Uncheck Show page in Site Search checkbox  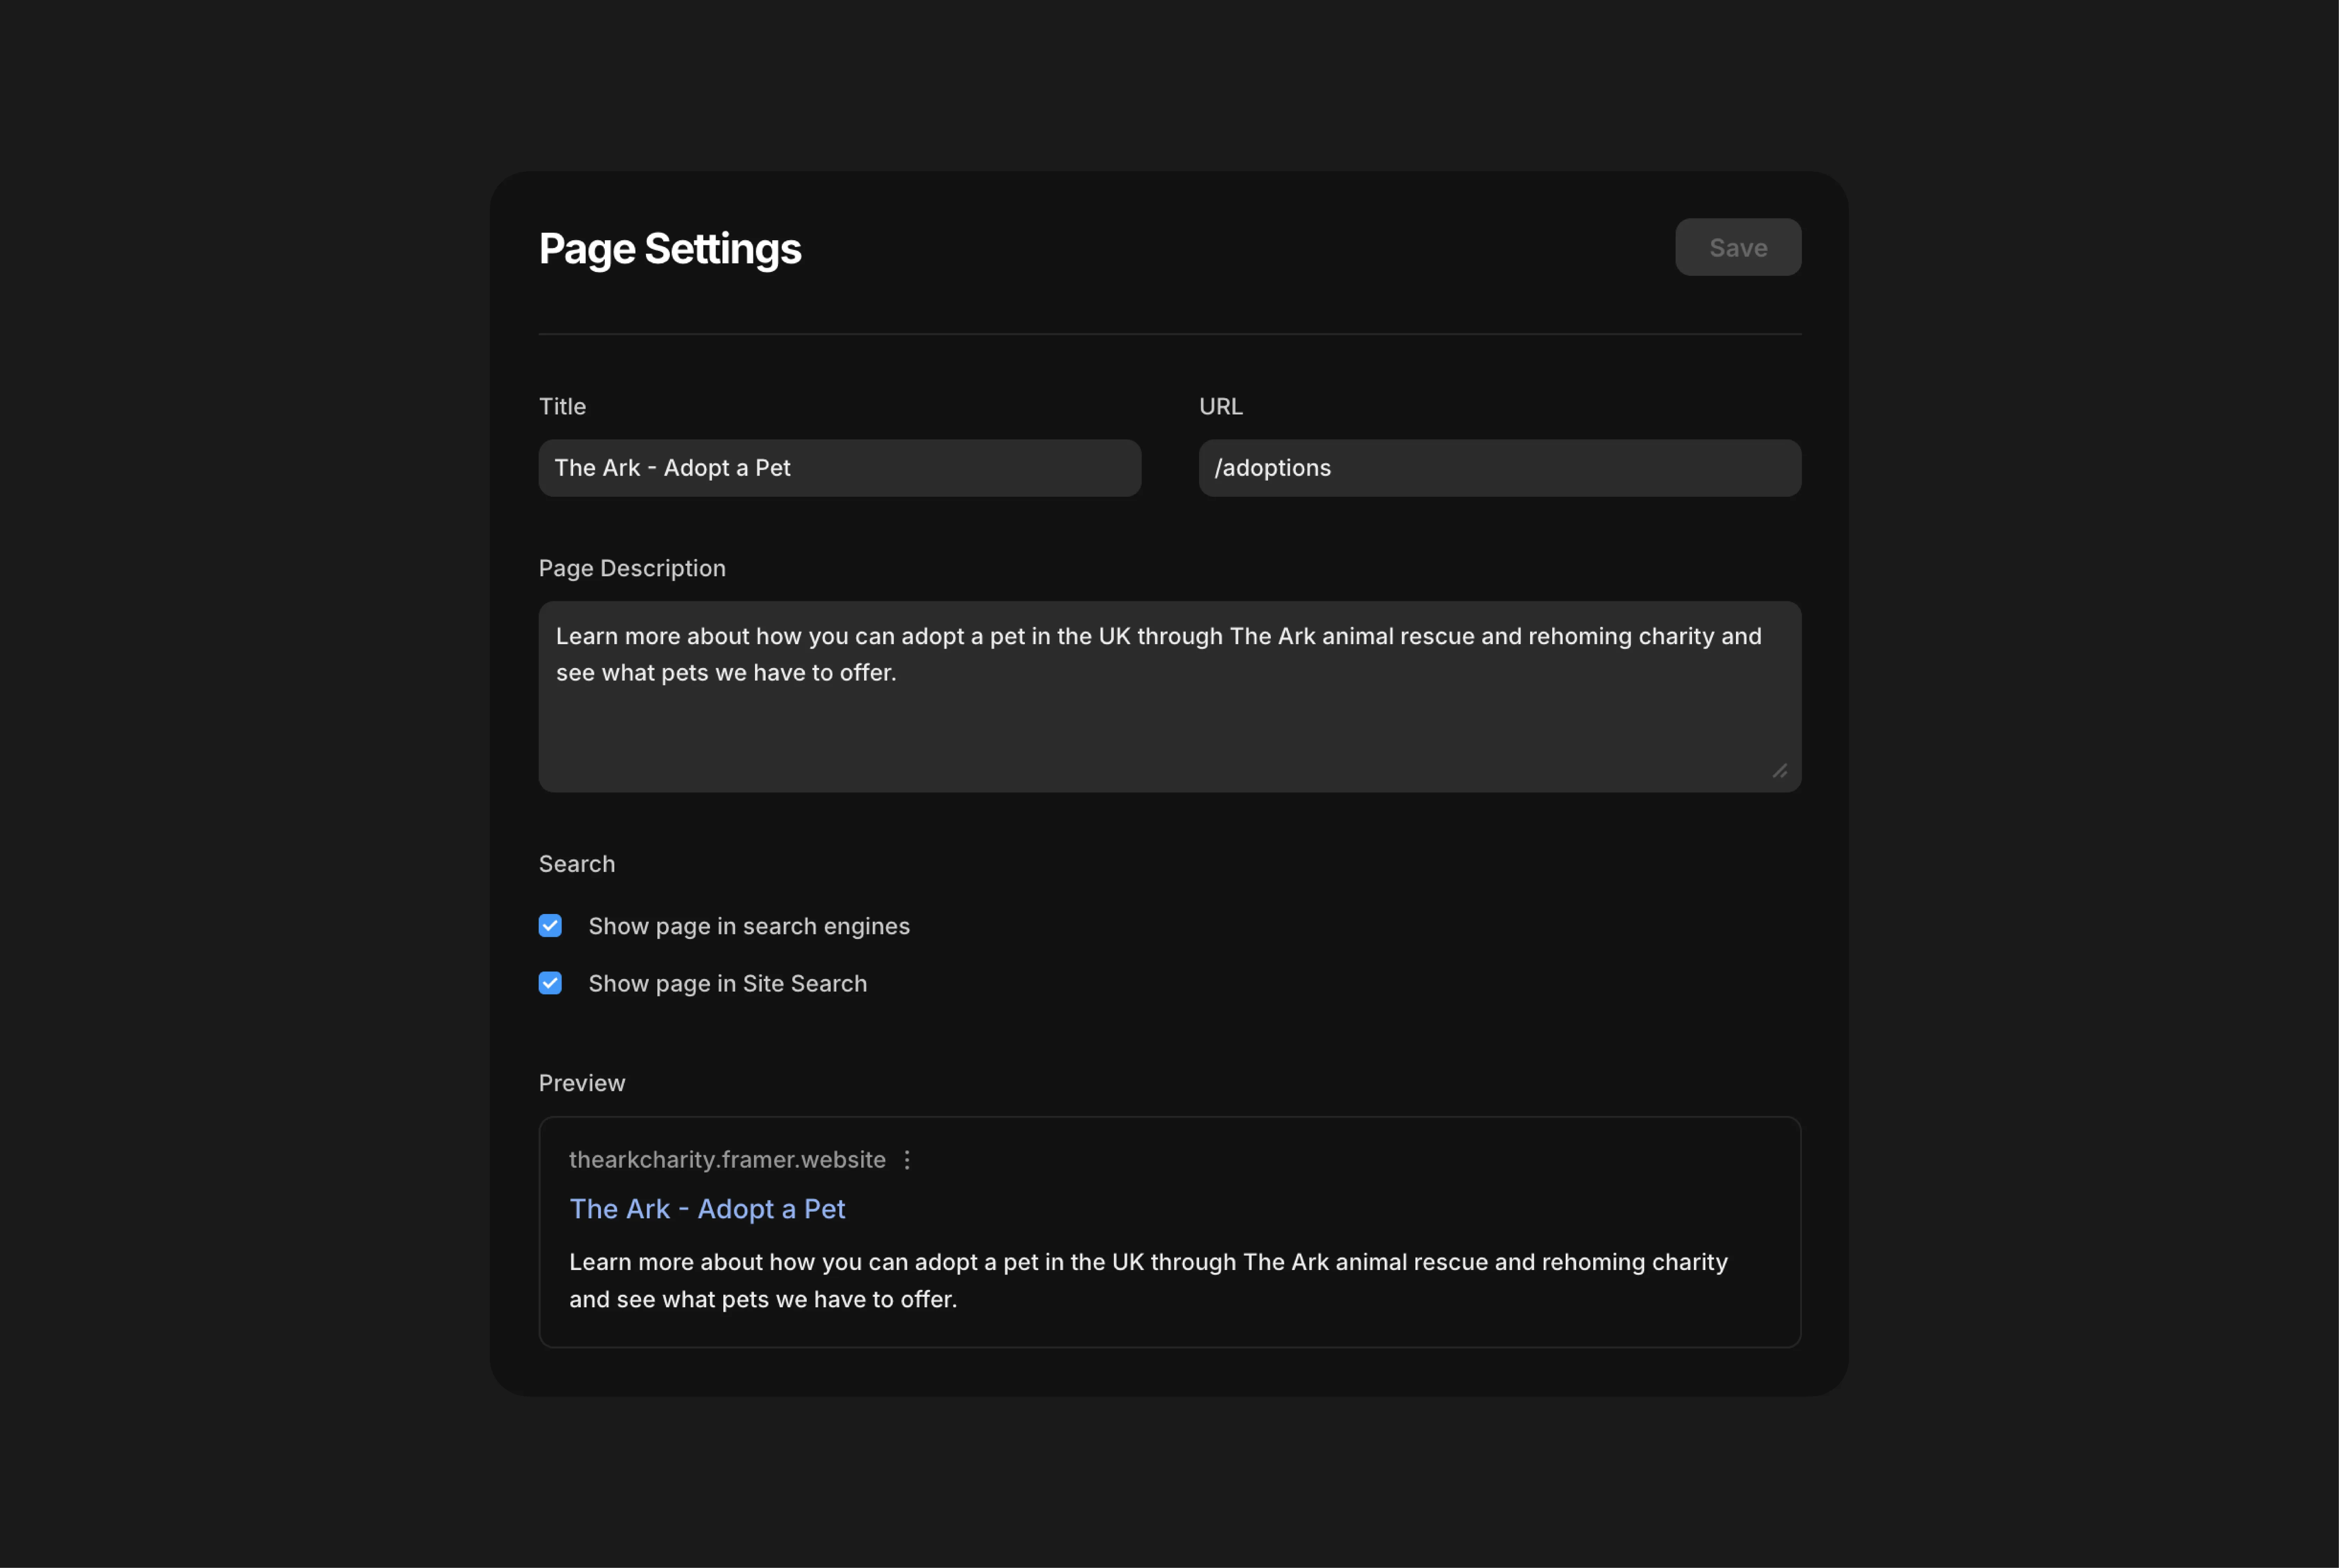(x=550, y=983)
